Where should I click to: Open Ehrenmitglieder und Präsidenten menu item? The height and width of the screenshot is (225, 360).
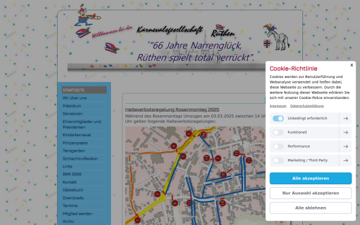(x=84, y=124)
